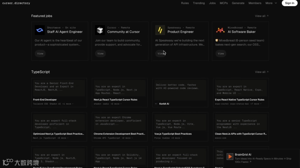View the Product Engineer job

coord(161,54)
